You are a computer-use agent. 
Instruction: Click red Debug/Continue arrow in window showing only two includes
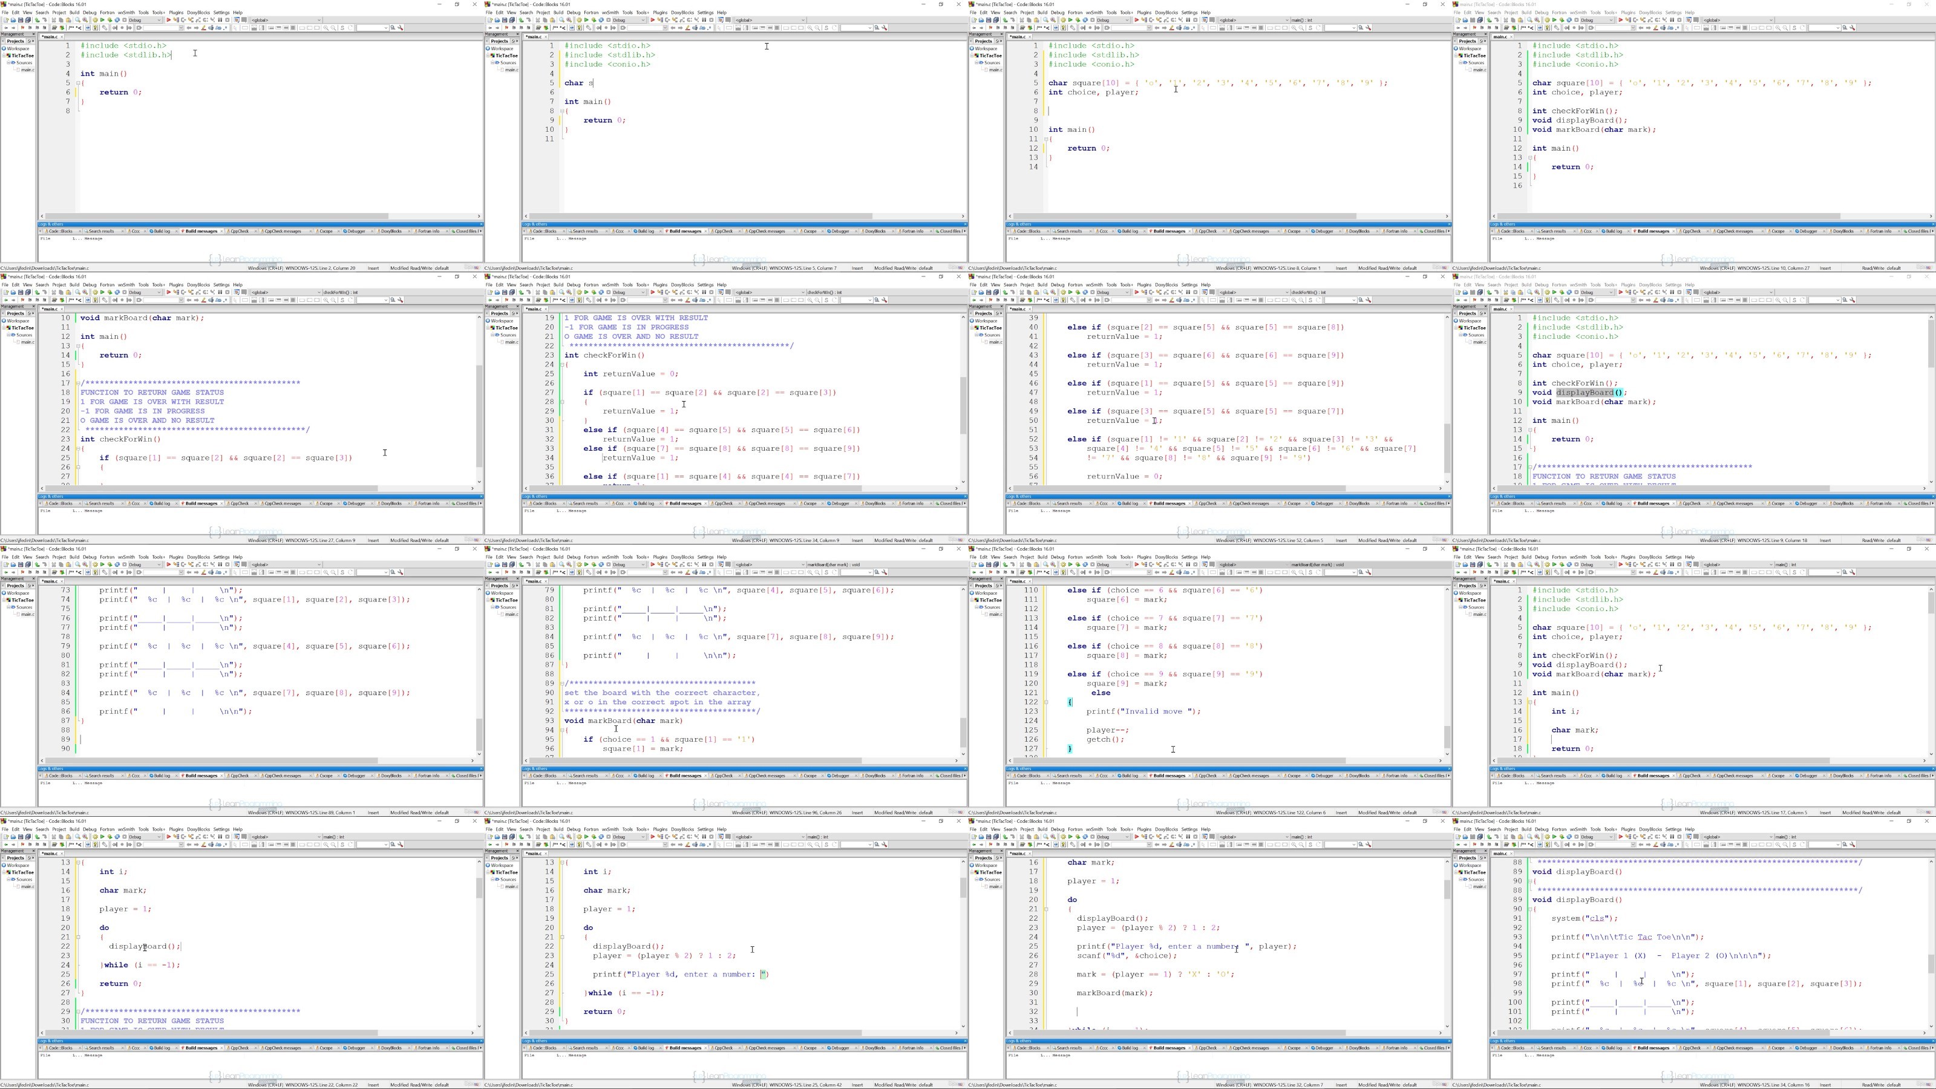tap(168, 21)
